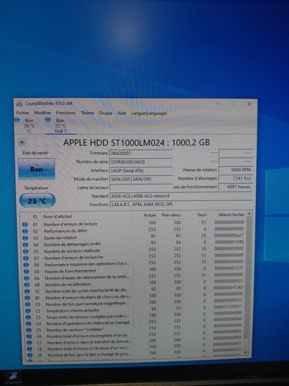289x386 pixels.
Task: Select the Disk 1 tab at 23 °C
Action: coord(60,126)
